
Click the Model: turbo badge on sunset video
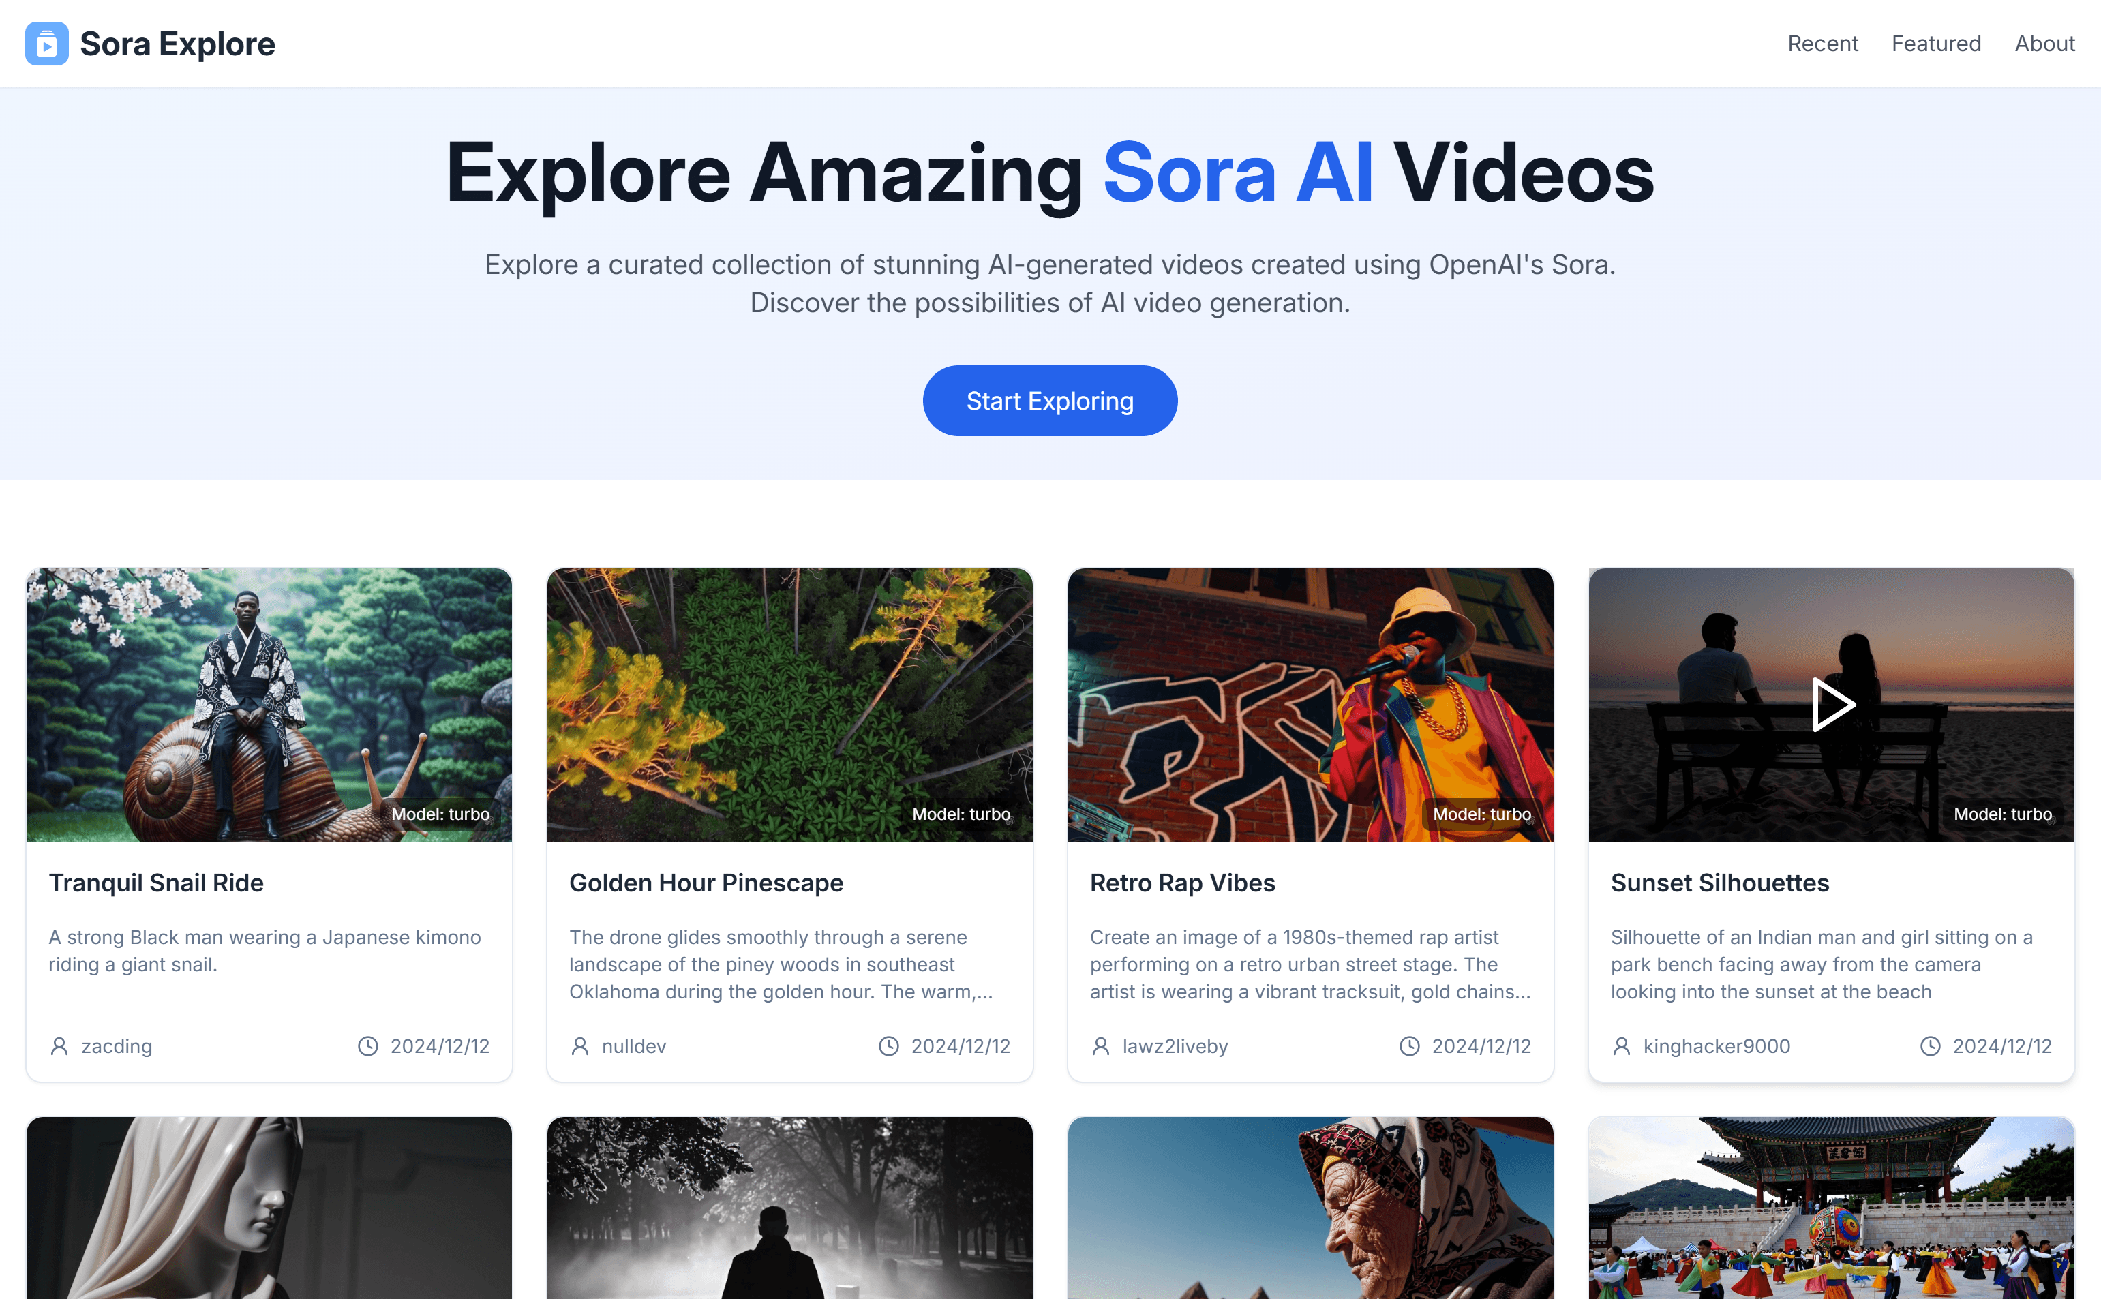[2003, 814]
